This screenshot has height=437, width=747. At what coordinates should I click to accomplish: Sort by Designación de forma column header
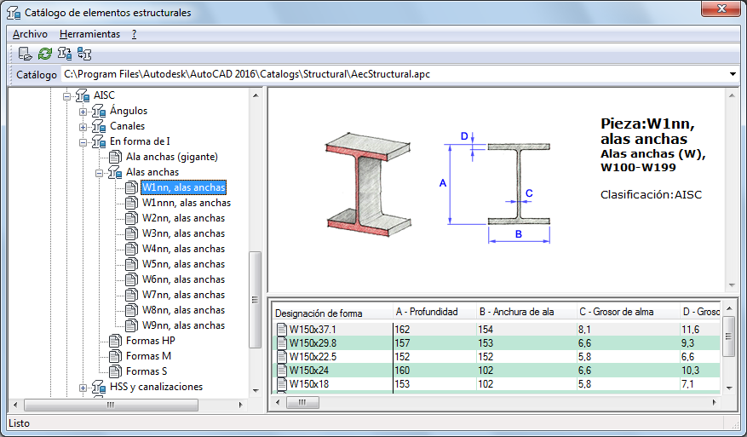point(333,312)
